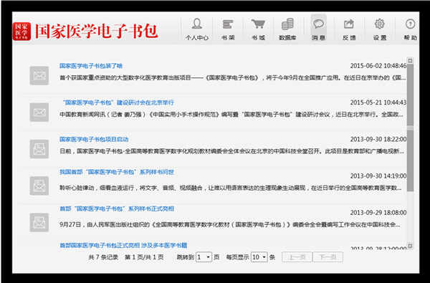Click the 下一页 next page button
The image size is (430, 283).
click(x=328, y=257)
